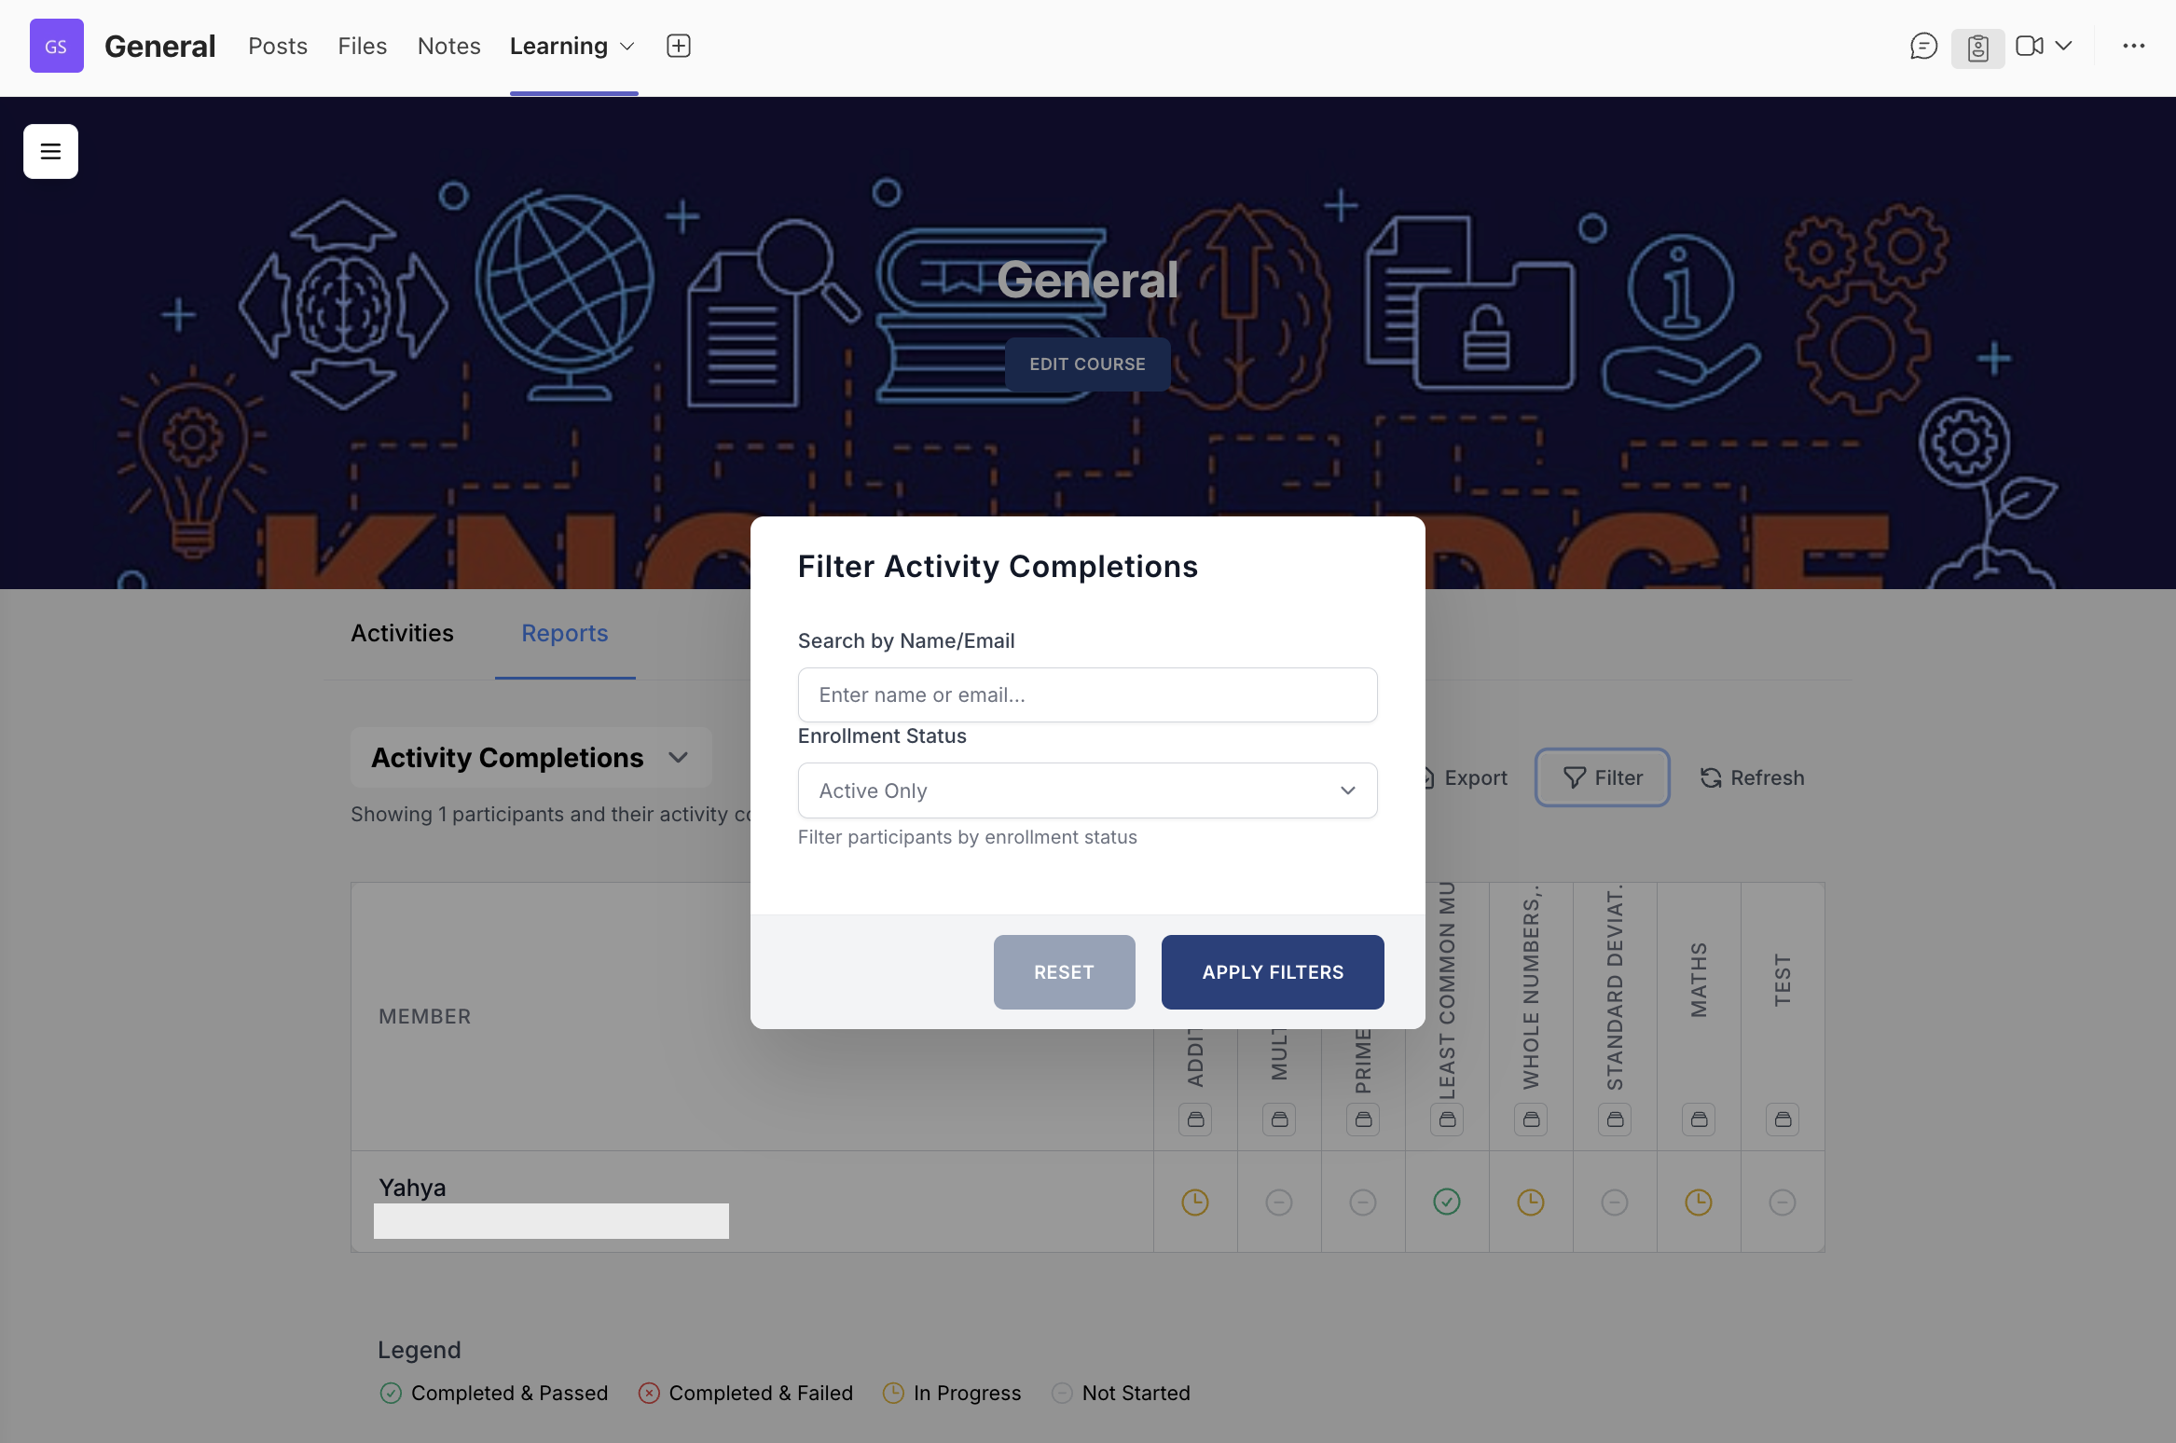Start a video call with camera icon
The width and height of the screenshot is (2176, 1443).
point(2029,46)
